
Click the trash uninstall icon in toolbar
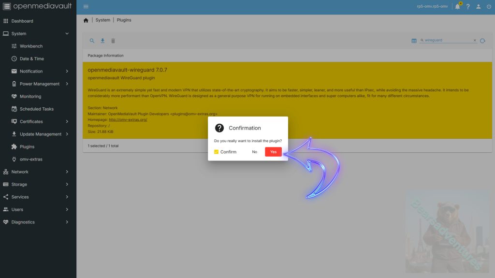[113, 41]
